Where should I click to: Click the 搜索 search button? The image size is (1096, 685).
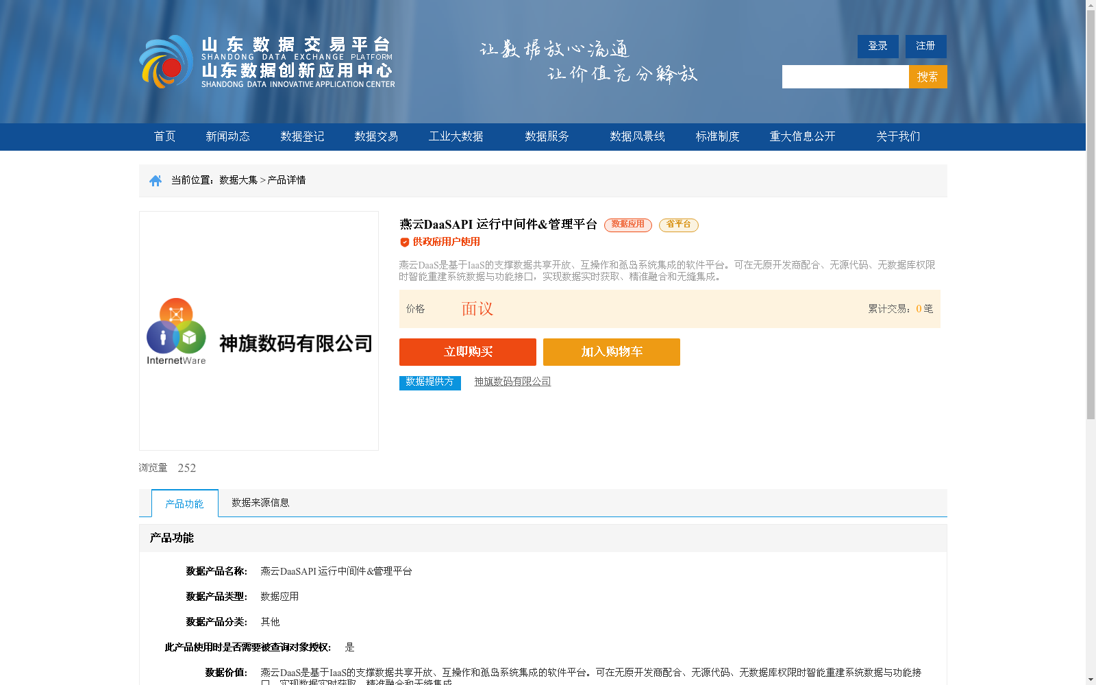click(928, 77)
